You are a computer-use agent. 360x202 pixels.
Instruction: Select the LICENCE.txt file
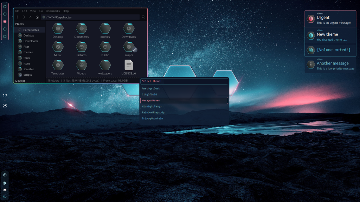point(129,67)
